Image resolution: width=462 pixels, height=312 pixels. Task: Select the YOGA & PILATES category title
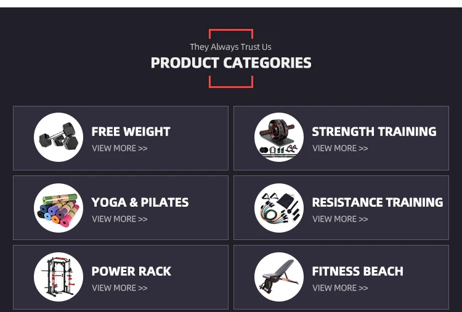[140, 202]
